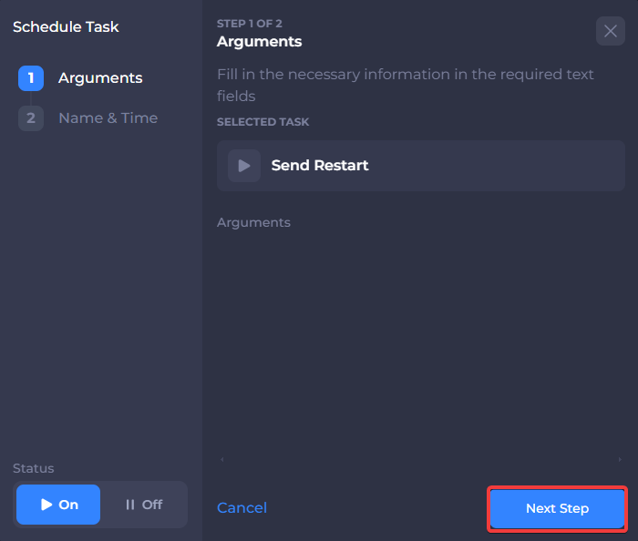The width and height of the screenshot is (638, 541).
Task: Click the step 2 number badge
Action: (31, 118)
